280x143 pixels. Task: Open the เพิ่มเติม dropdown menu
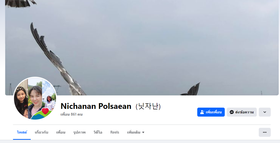click(136, 132)
